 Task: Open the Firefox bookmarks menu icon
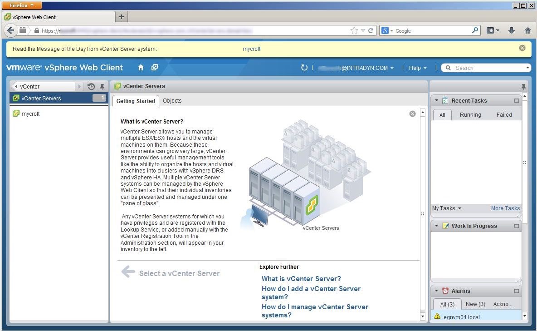493,30
